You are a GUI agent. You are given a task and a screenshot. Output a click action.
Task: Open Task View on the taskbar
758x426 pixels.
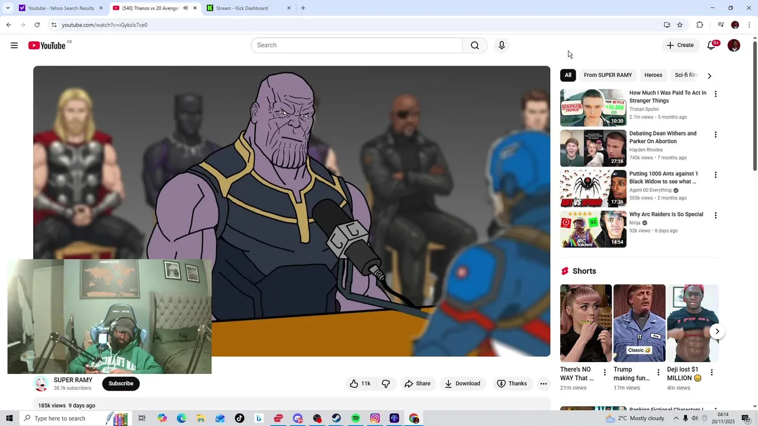142,418
